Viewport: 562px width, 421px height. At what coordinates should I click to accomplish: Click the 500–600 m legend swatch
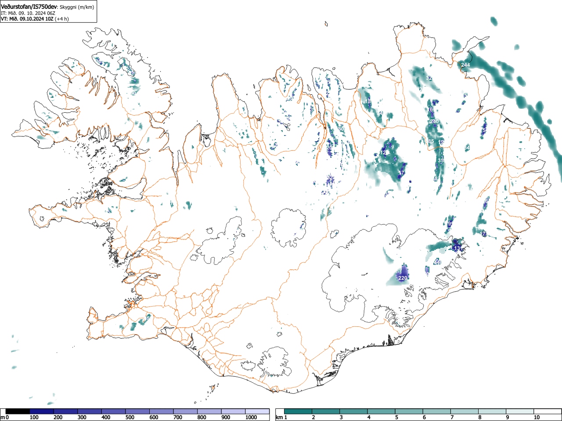point(137,411)
